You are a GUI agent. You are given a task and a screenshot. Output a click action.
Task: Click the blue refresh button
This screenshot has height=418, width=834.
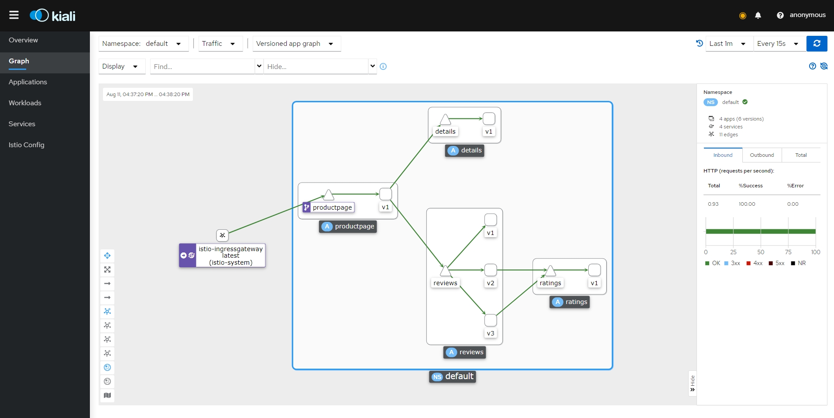[817, 44]
